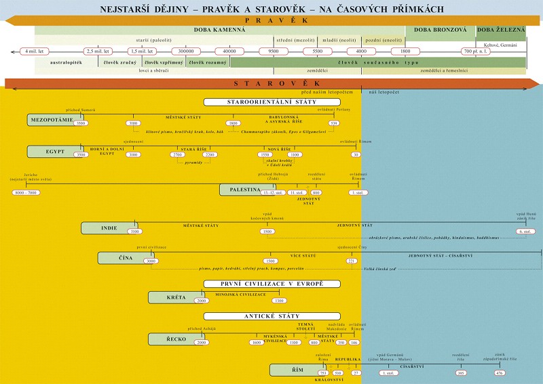
Task: Select the INDIE region box
Action: click(x=109, y=228)
